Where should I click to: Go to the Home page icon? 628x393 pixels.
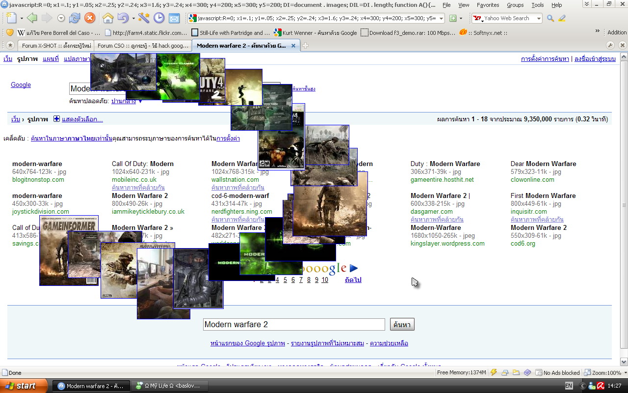point(108,18)
